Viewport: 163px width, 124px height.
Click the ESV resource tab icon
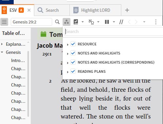[4, 10]
